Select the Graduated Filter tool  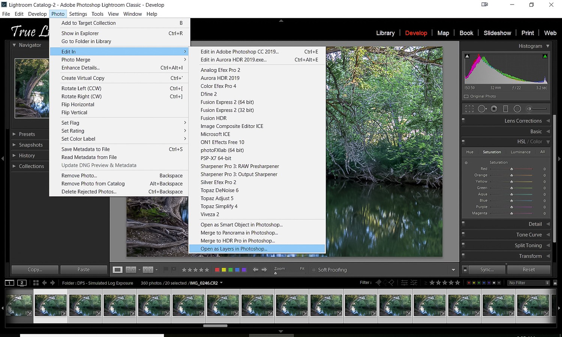click(506, 108)
